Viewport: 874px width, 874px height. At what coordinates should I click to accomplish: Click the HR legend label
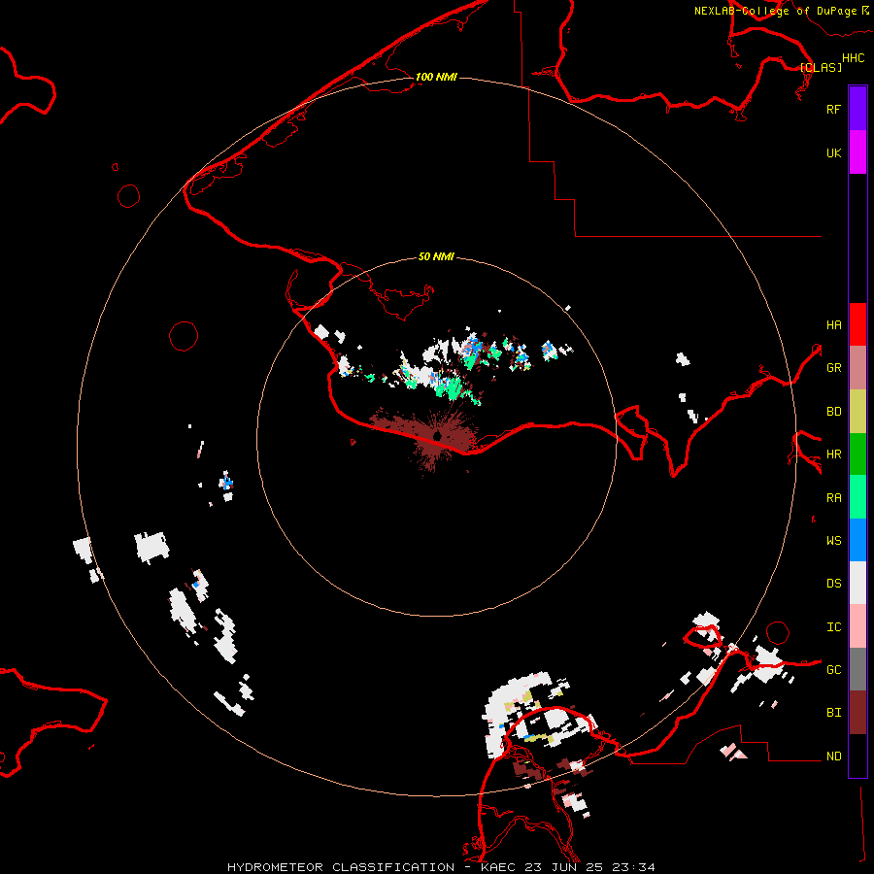click(x=833, y=454)
